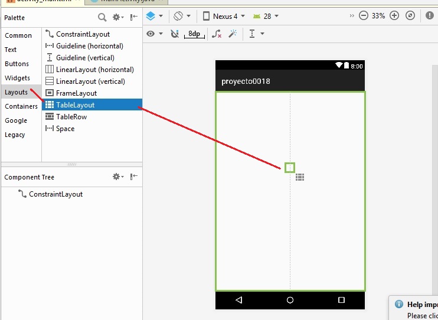Change the editor orientation
This screenshot has width=438, height=320.
[182, 16]
